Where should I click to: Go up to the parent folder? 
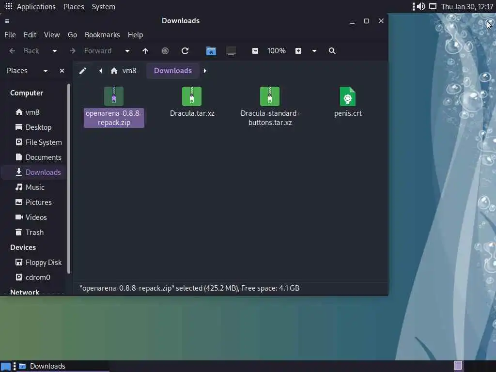point(145,51)
